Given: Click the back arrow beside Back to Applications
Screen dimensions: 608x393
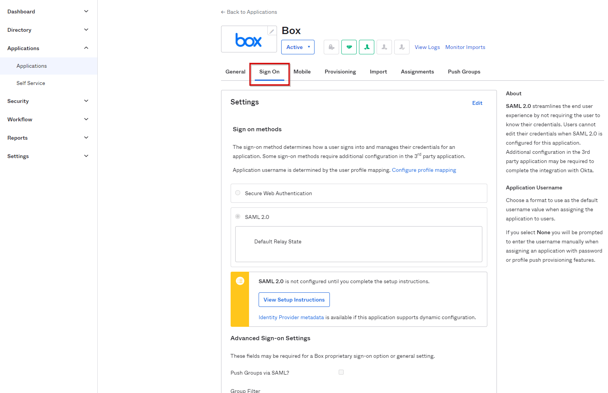Looking at the screenshot, I should (223, 12).
